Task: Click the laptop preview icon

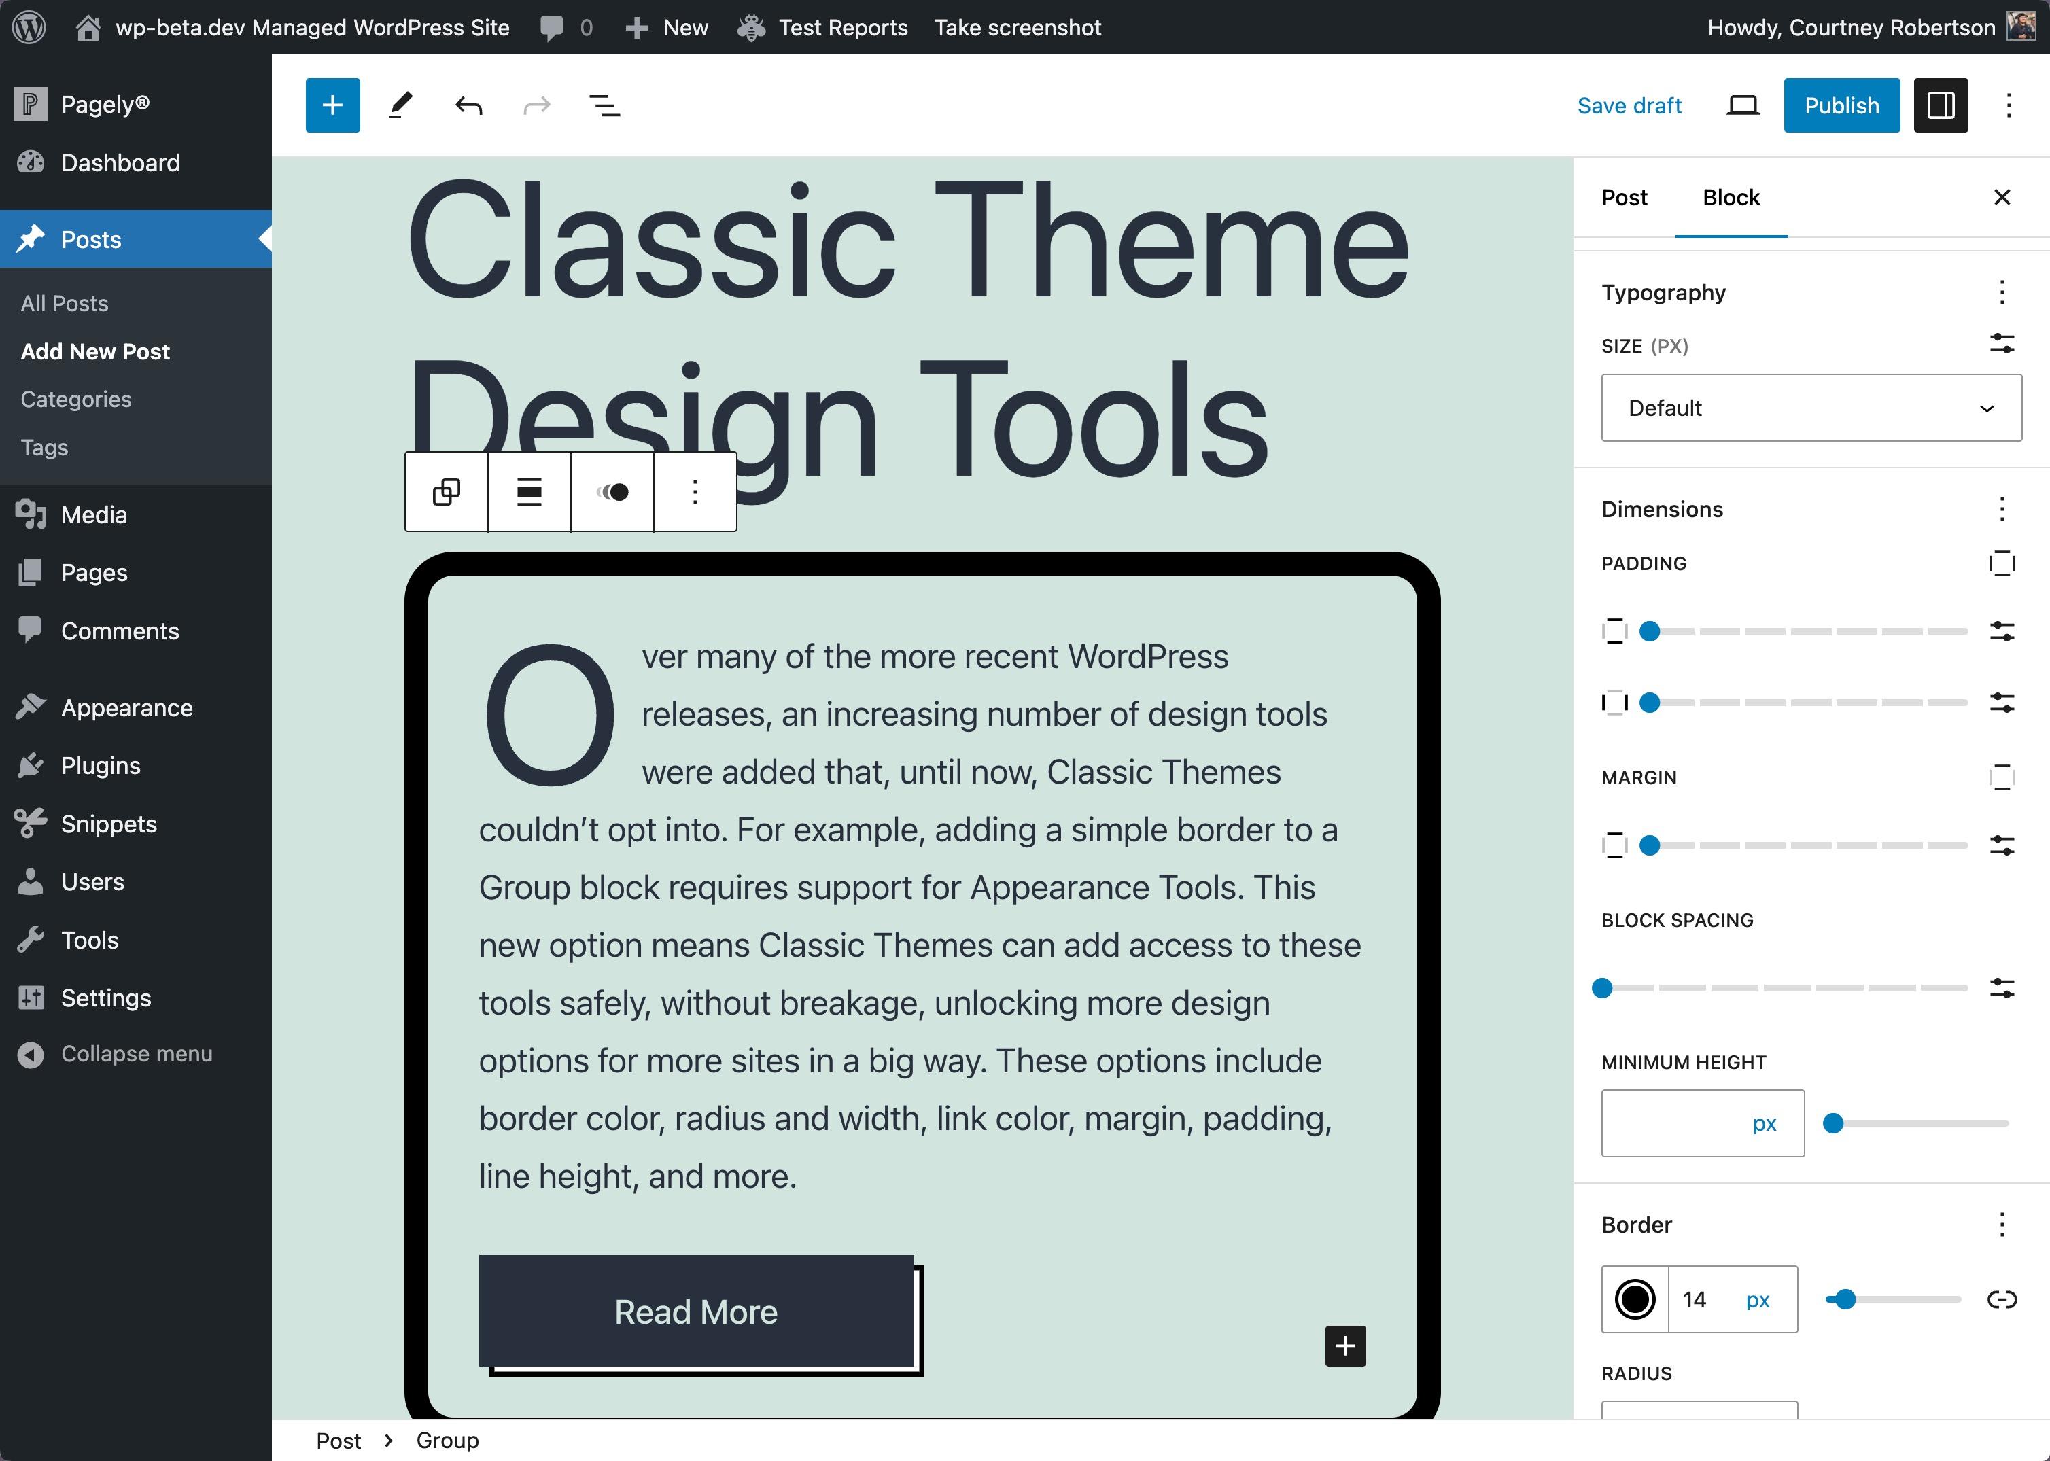Action: pyautogui.click(x=1742, y=105)
